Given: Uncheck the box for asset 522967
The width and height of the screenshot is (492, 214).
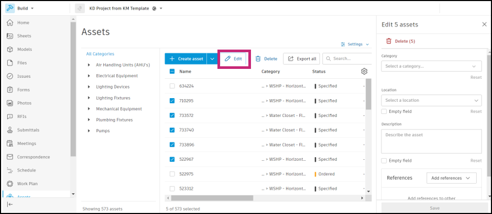Looking at the screenshot, I should tap(172, 159).
